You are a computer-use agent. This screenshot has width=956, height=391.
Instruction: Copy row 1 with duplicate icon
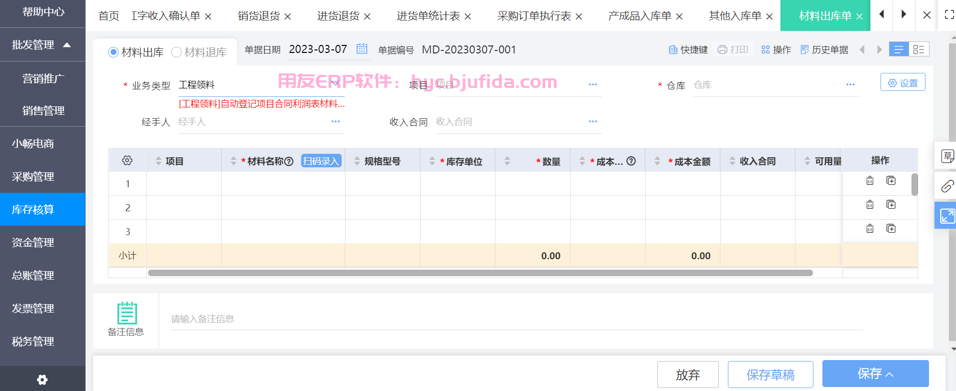coord(891,181)
